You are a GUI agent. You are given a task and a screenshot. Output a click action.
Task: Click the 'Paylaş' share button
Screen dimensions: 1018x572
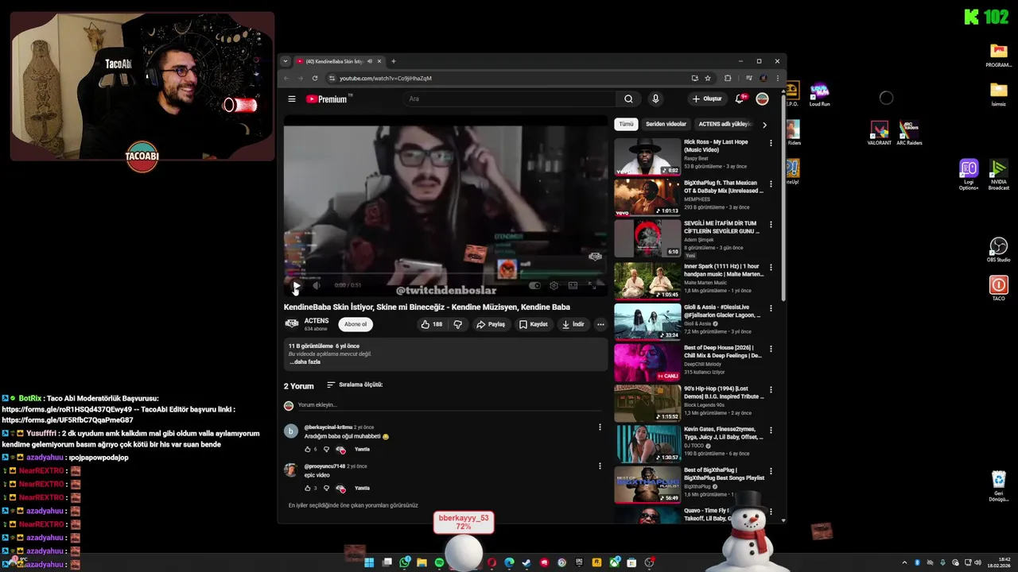(x=491, y=324)
